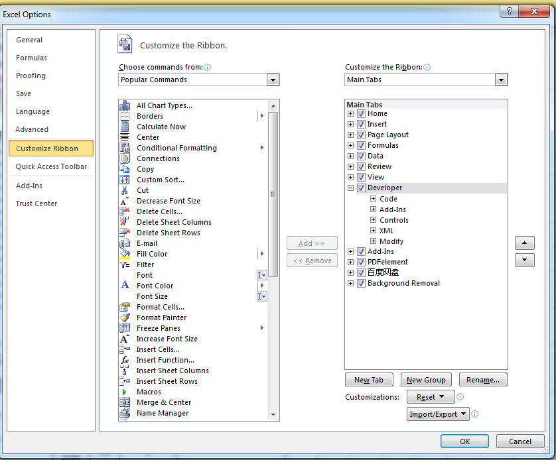Image resolution: width=556 pixels, height=460 pixels.
Task: Click the Freeze Panes icon
Action: [x=125, y=328]
